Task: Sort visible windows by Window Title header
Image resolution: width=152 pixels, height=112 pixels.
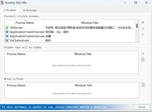Action: [x=90, y=23]
